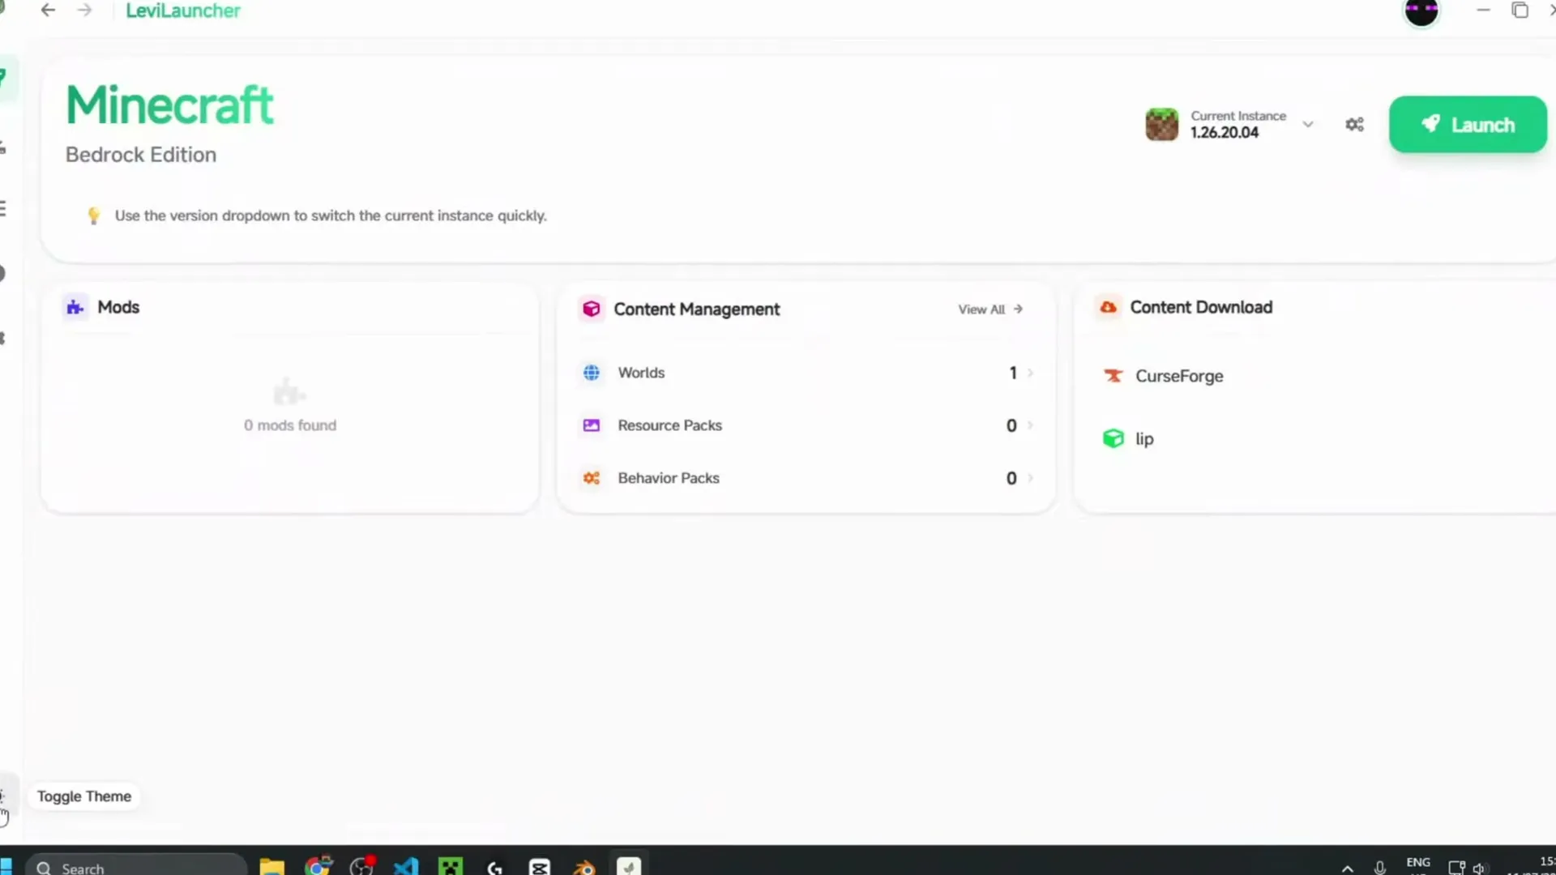Click the LeviLauncher title
This screenshot has height=875, width=1556.
point(183,11)
